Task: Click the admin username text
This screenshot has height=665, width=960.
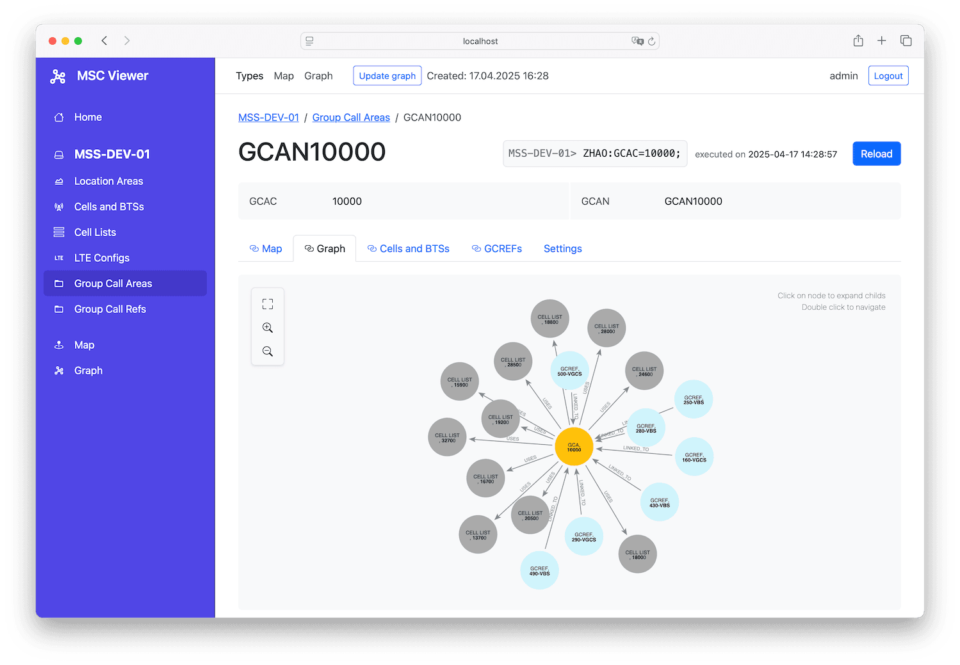Action: point(843,76)
